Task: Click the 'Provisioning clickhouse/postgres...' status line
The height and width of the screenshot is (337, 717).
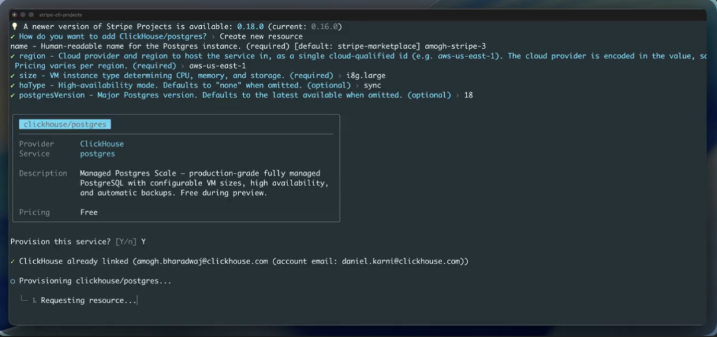Action: tap(95, 281)
